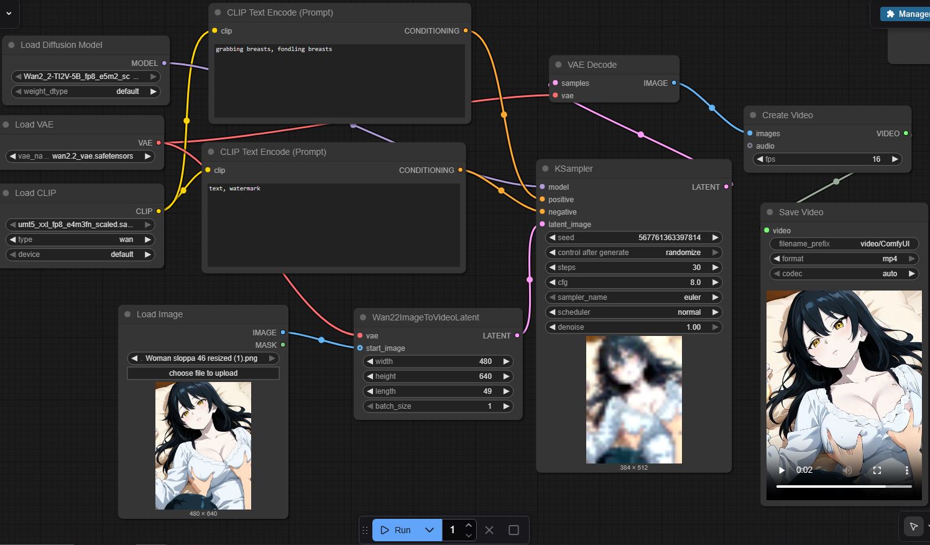
Task: Collapse the Load VAE node
Action: coord(6,124)
